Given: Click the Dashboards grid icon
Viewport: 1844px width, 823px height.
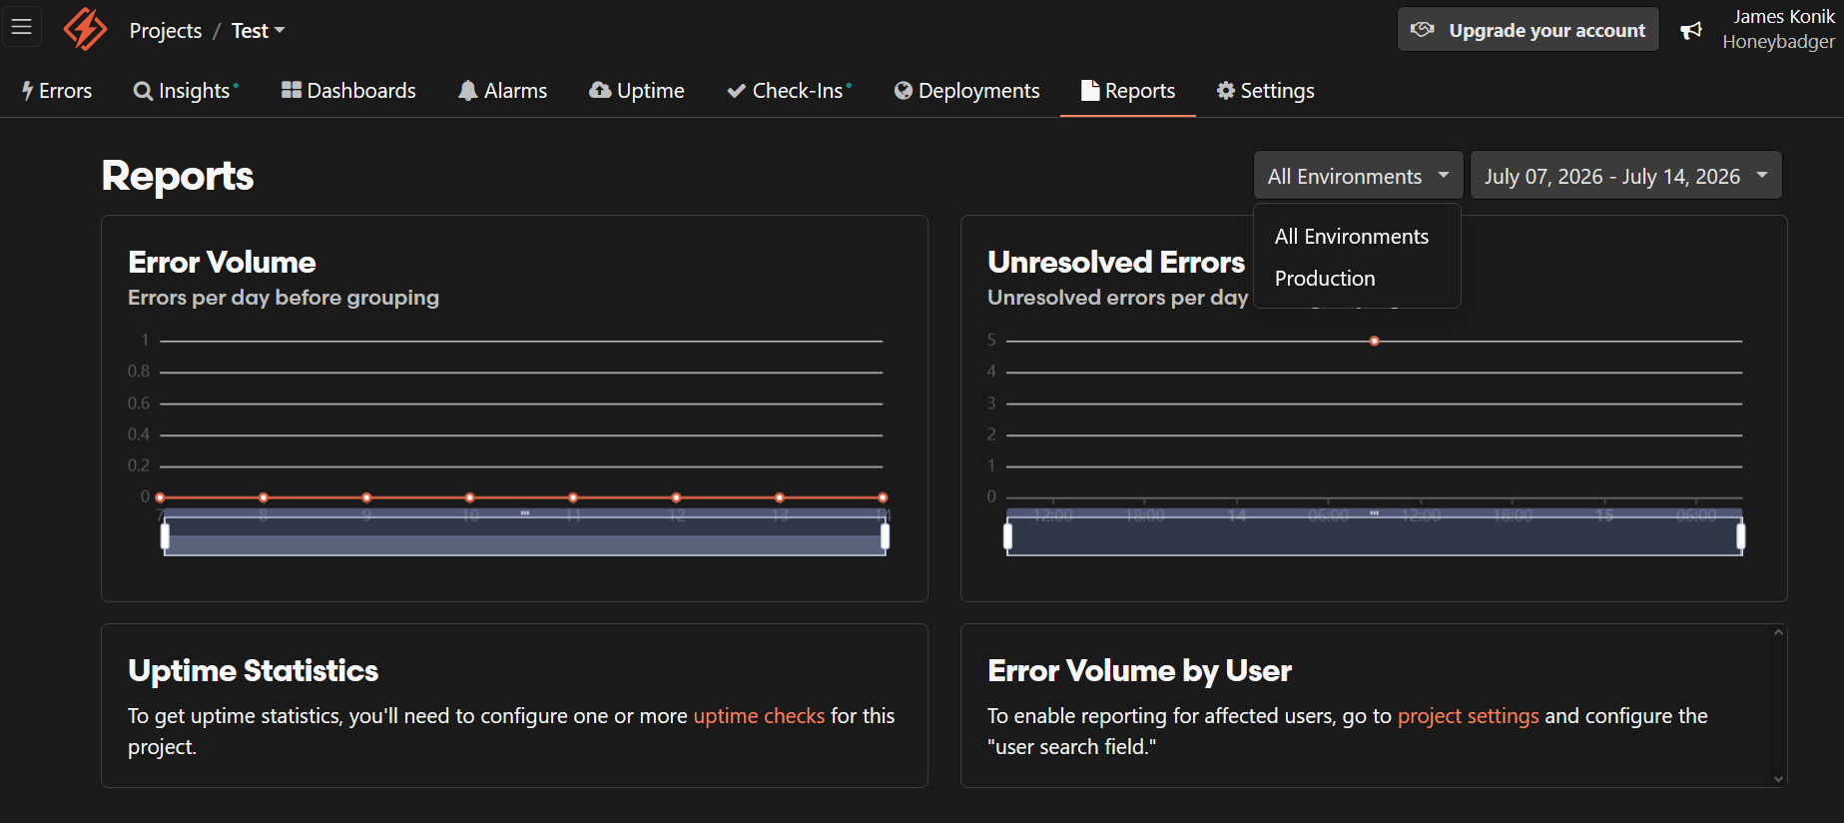Looking at the screenshot, I should pos(292,90).
